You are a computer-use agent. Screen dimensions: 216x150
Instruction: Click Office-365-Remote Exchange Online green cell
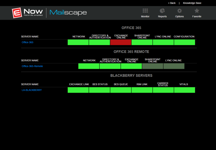(131, 66)
